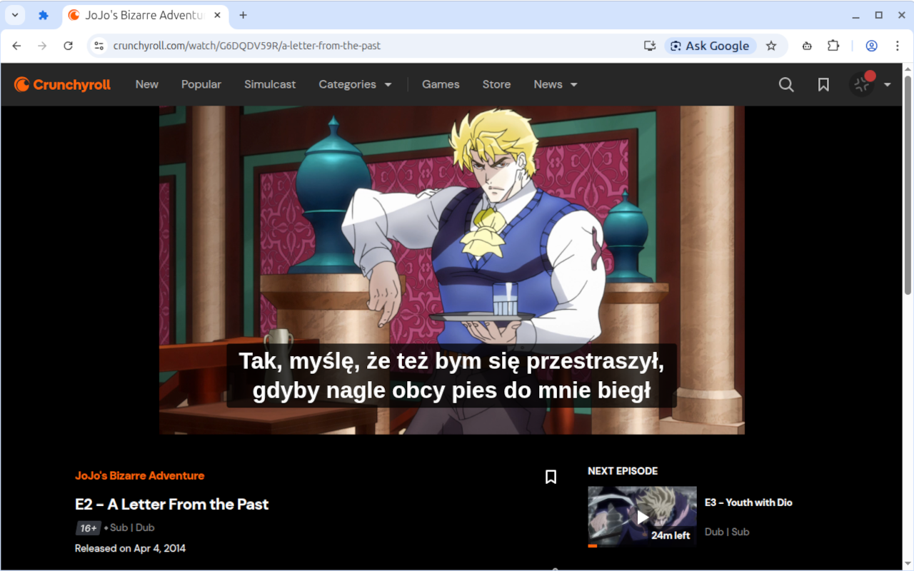Viewport: 914px width, 571px height.
Task: Click the video player to toggle playback
Action: 451,270
